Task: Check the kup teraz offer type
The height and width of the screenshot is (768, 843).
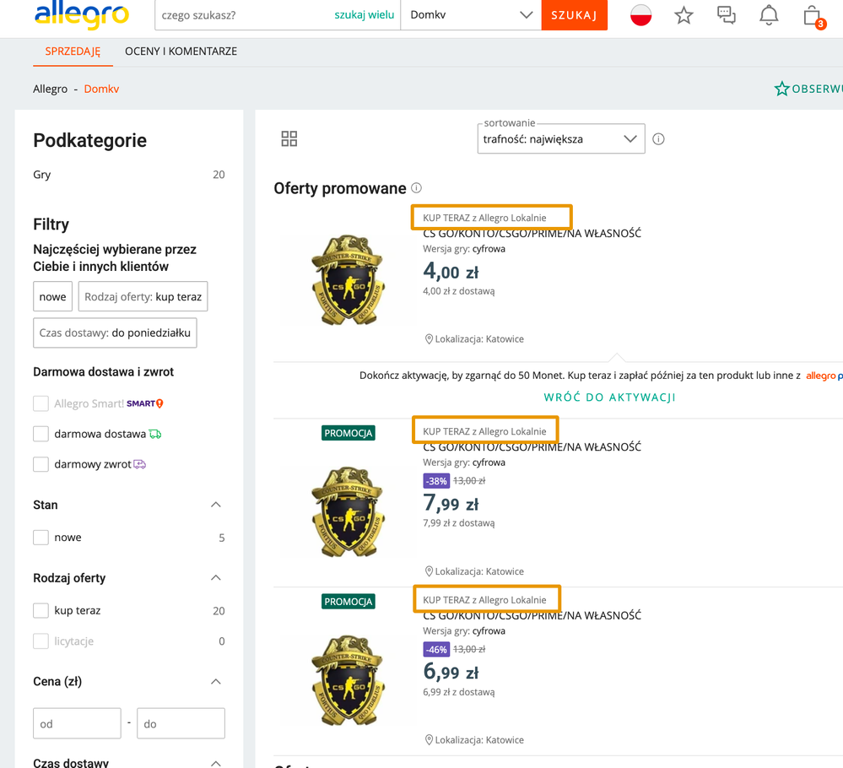Action: [x=41, y=610]
